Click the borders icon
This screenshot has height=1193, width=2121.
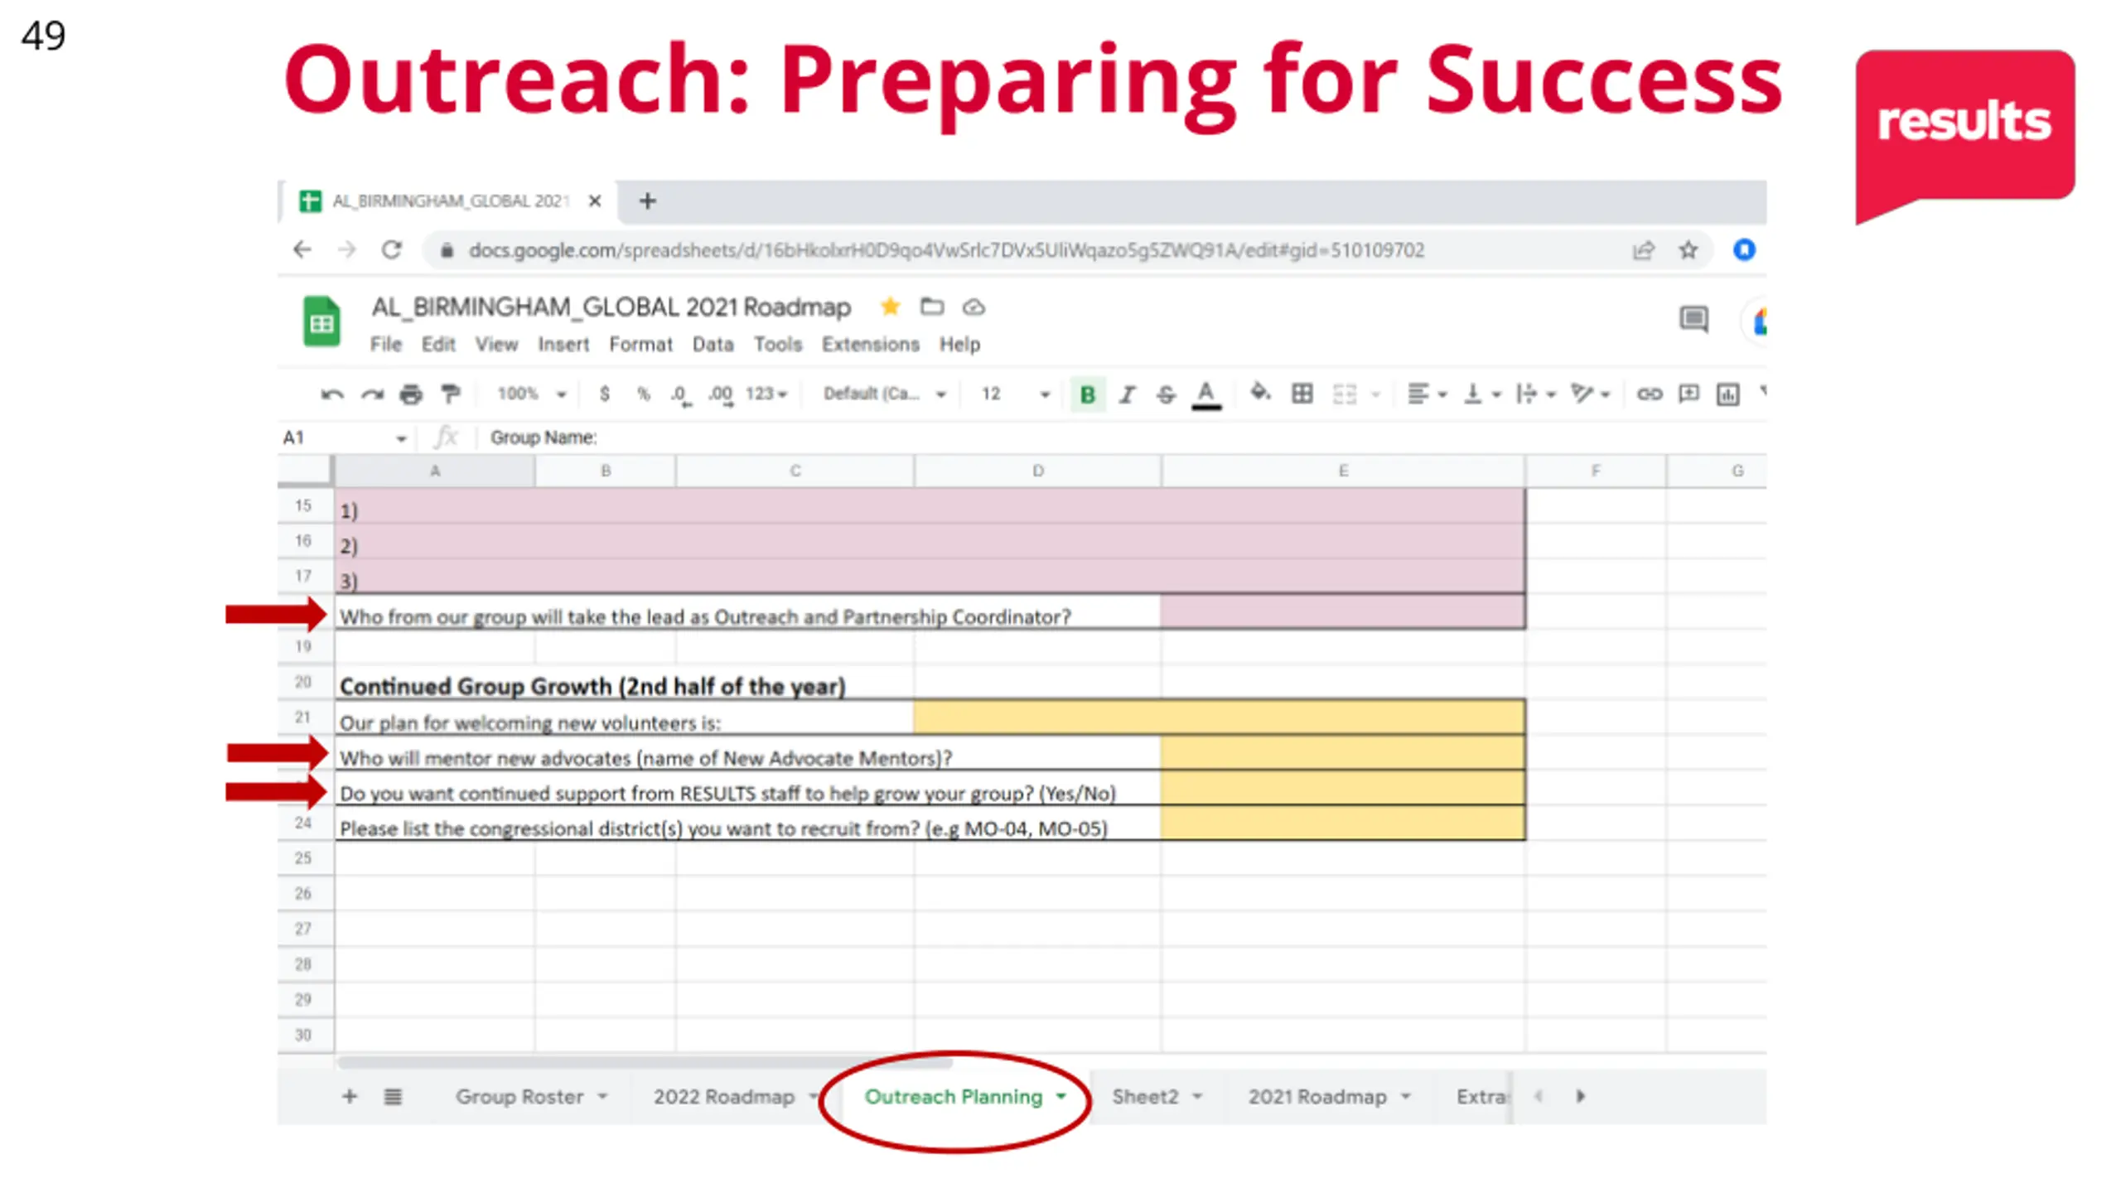coord(1302,394)
